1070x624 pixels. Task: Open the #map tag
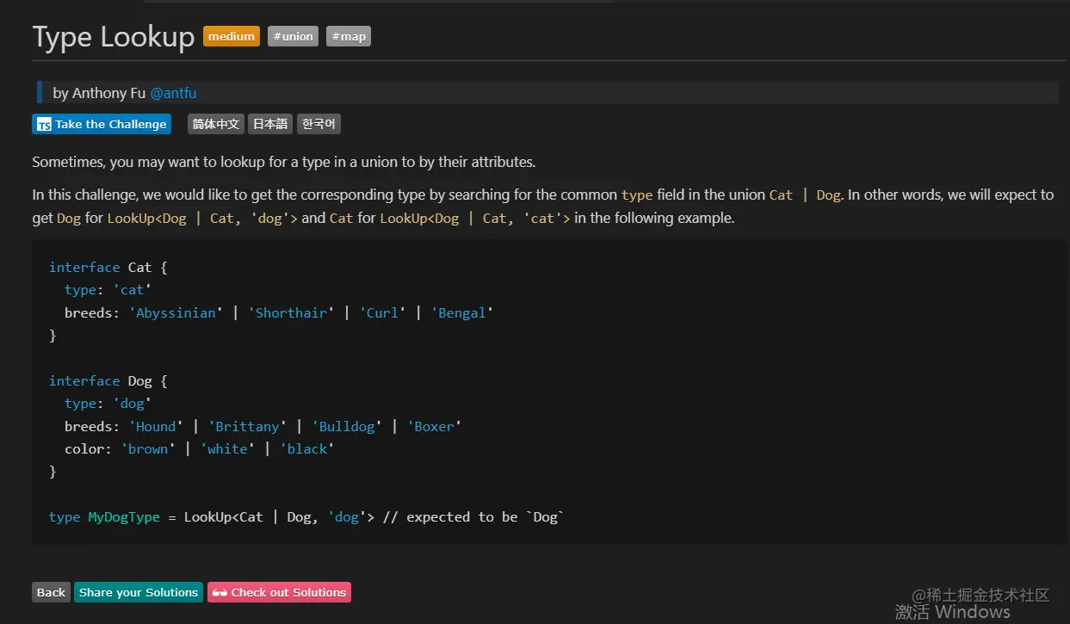pos(348,36)
